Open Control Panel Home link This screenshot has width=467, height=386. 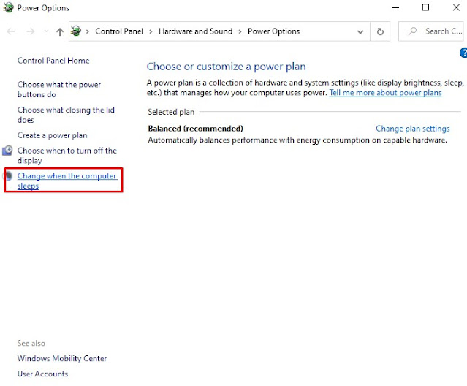pyautogui.click(x=53, y=61)
